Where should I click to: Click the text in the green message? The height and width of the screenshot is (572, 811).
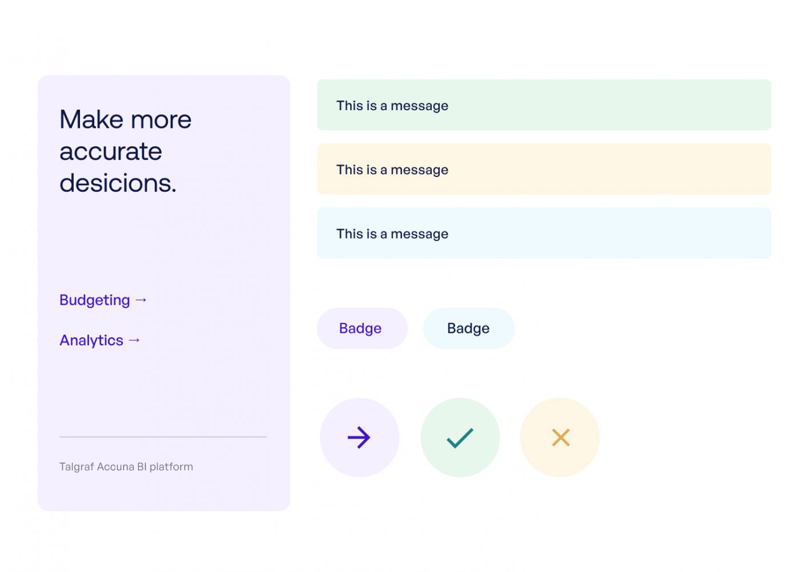click(x=392, y=106)
